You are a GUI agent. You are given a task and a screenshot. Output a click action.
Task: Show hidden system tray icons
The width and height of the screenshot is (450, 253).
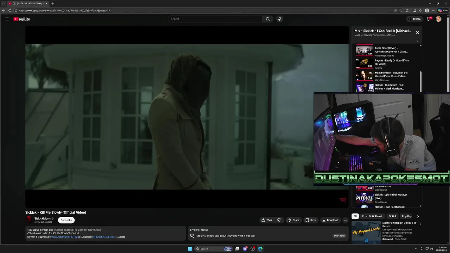(x=416, y=249)
